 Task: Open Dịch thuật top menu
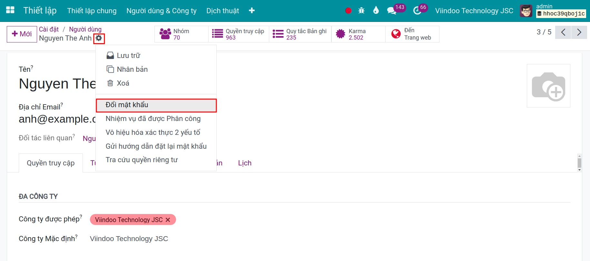[x=223, y=11]
